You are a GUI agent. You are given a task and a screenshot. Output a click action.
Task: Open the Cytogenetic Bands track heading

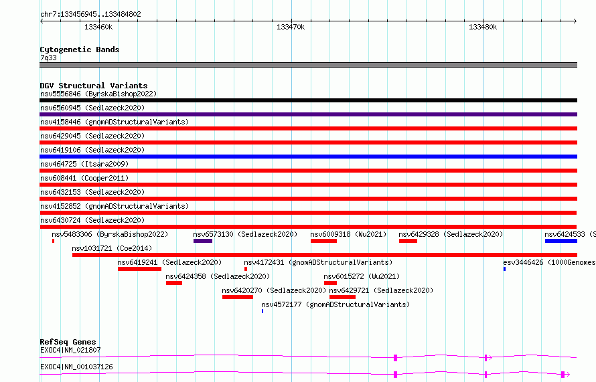(x=80, y=50)
